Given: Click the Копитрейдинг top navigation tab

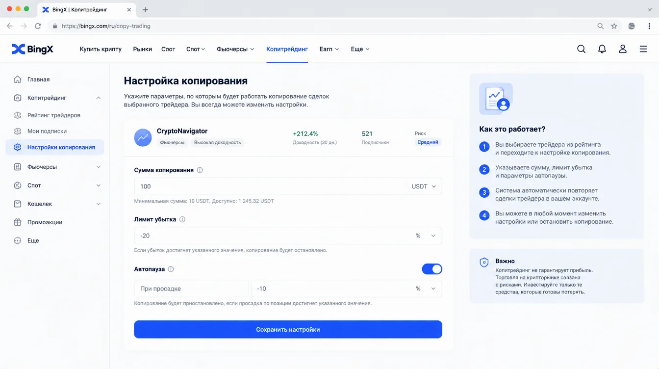Looking at the screenshot, I should pyautogui.click(x=287, y=49).
